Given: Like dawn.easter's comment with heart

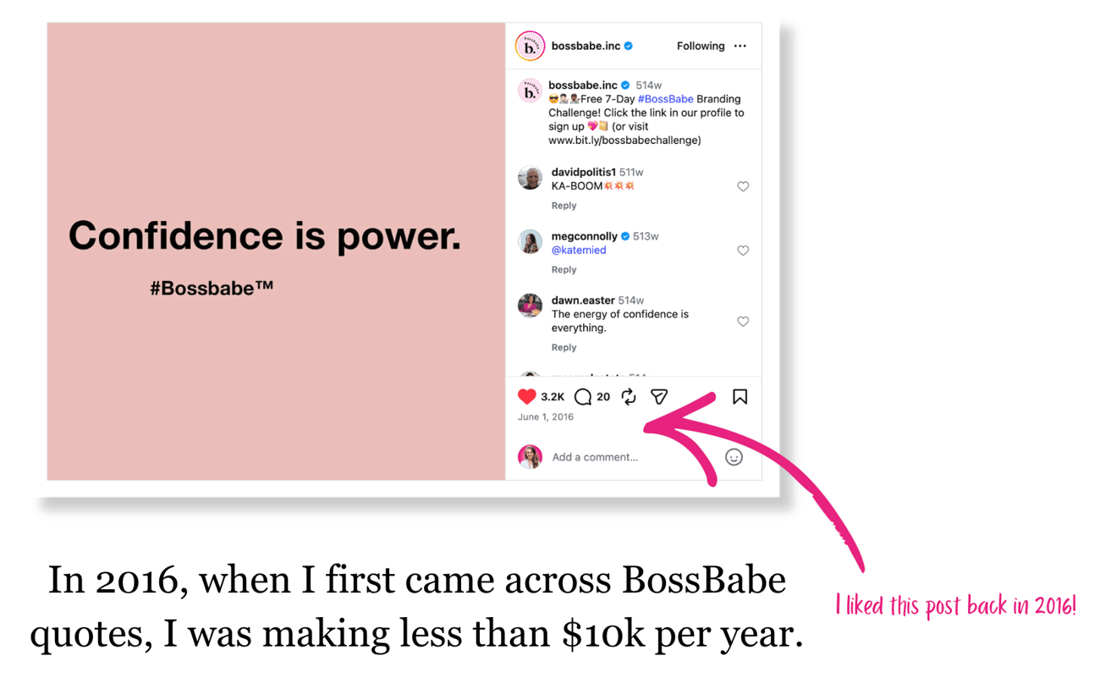Looking at the screenshot, I should pos(743,322).
